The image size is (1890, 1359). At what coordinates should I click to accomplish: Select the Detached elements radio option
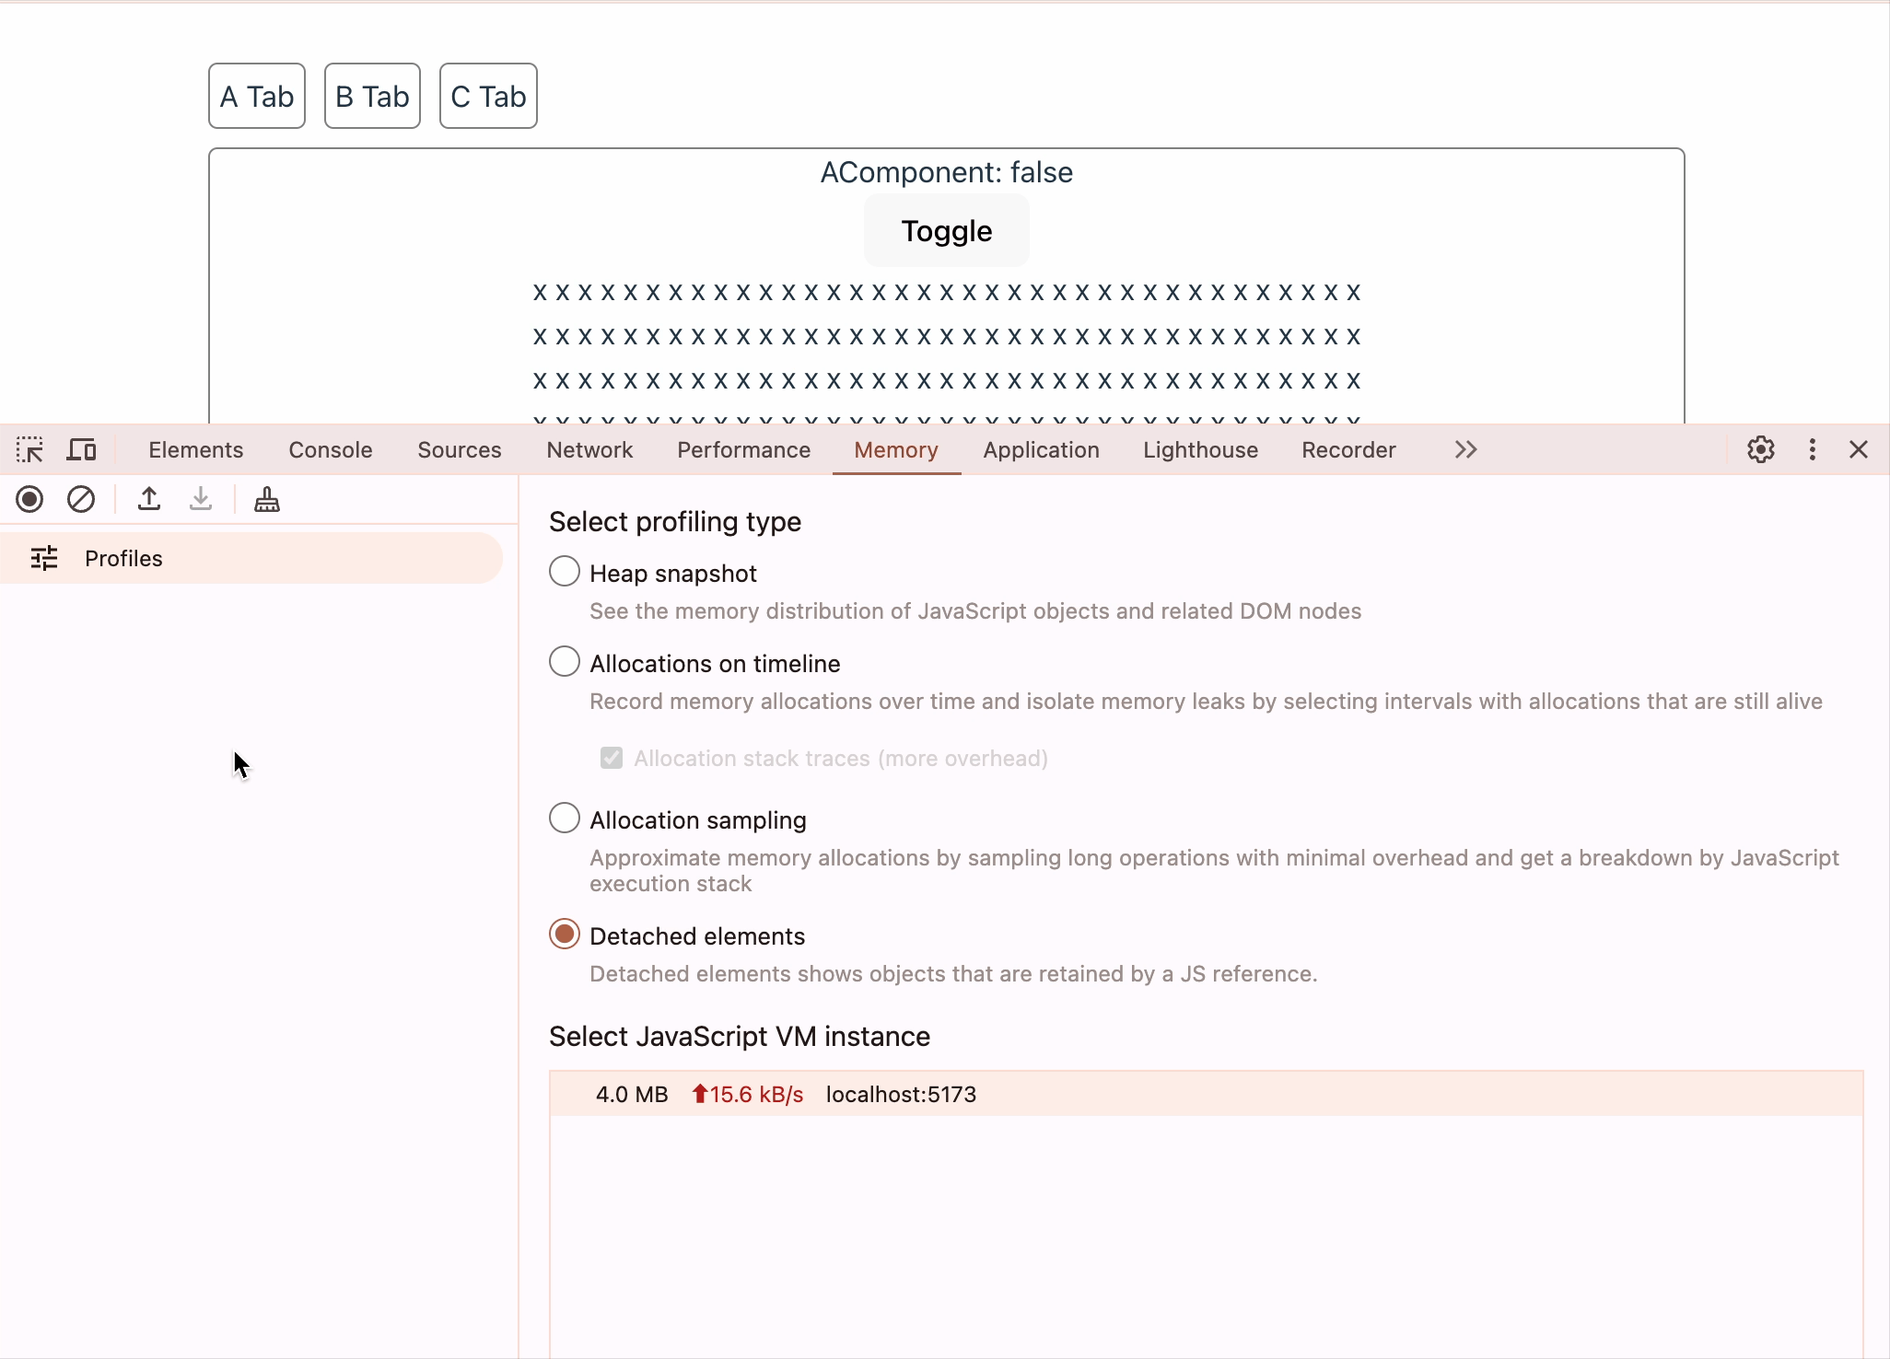(565, 935)
